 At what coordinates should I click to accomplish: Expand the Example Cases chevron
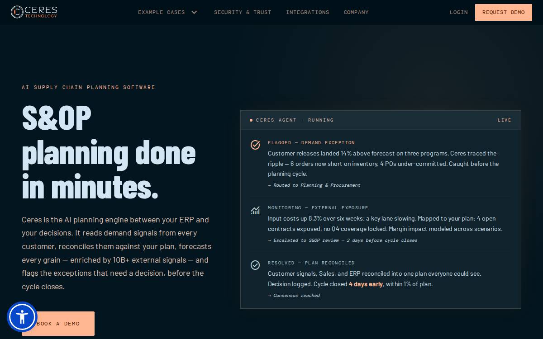[194, 12]
